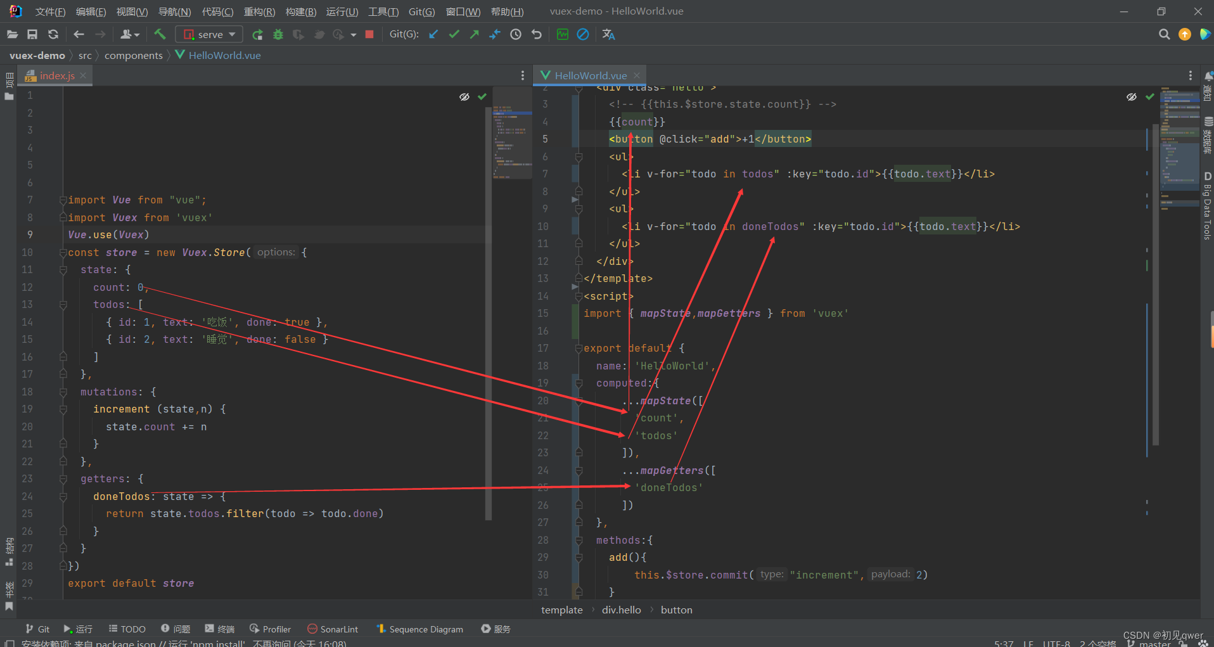Collapse the state block fold marker
The width and height of the screenshot is (1214, 647).
click(x=63, y=270)
